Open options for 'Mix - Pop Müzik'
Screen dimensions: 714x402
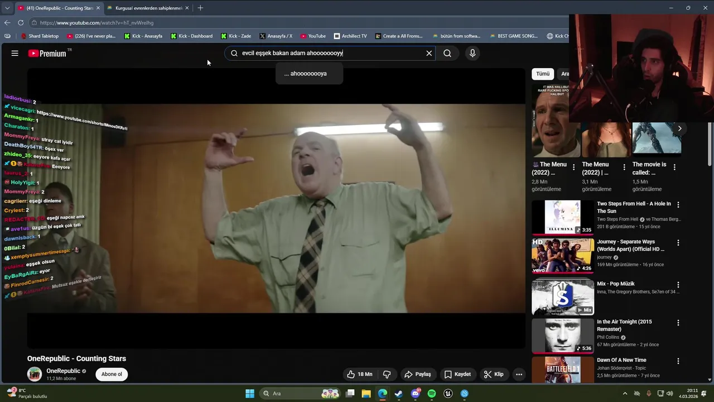click(x=678, y=284)
